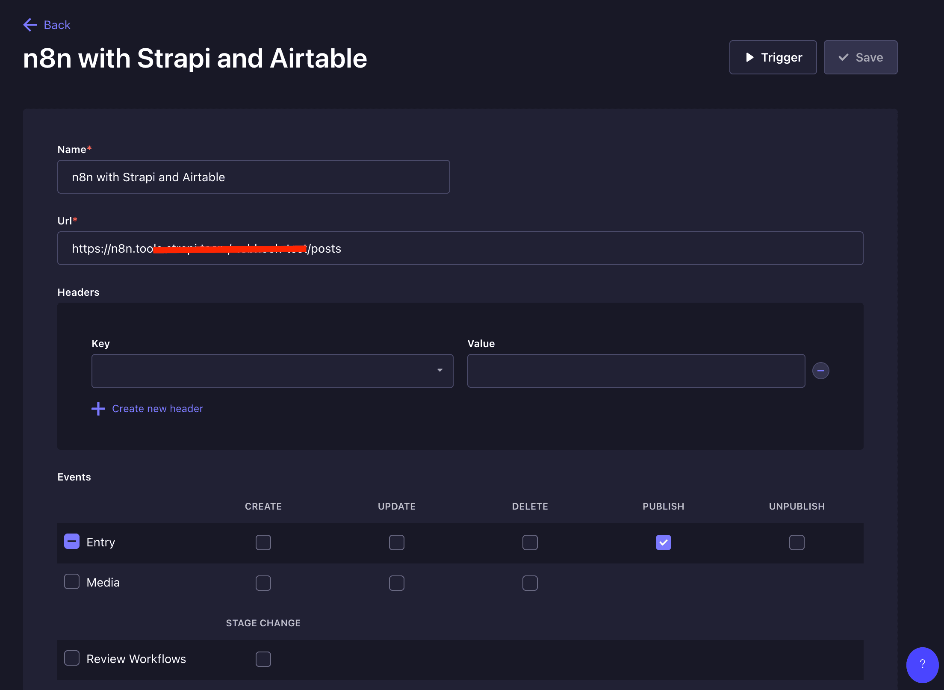
Task: Click the Headers section label
Action: click(78, 292)
